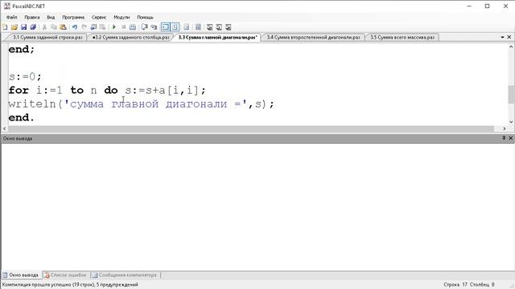515x289 pixels.
Task: Toggle the first highlighted output window button
Action: point(165,27)
